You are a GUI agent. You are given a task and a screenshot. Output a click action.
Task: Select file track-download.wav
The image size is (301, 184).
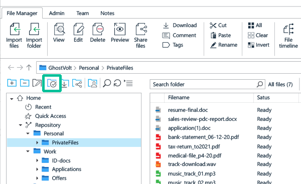[192, 164]
